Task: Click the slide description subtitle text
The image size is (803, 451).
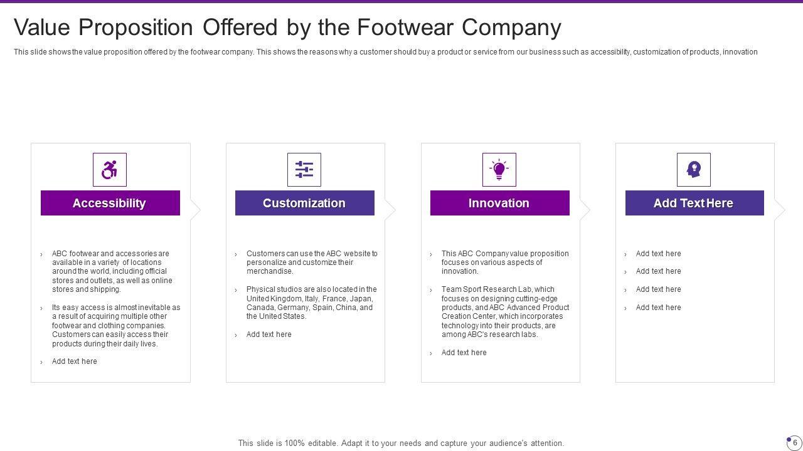Action: 385,52
